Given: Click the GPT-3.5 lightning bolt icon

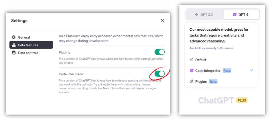Looking at the screenshot, I should pos(196,14).
